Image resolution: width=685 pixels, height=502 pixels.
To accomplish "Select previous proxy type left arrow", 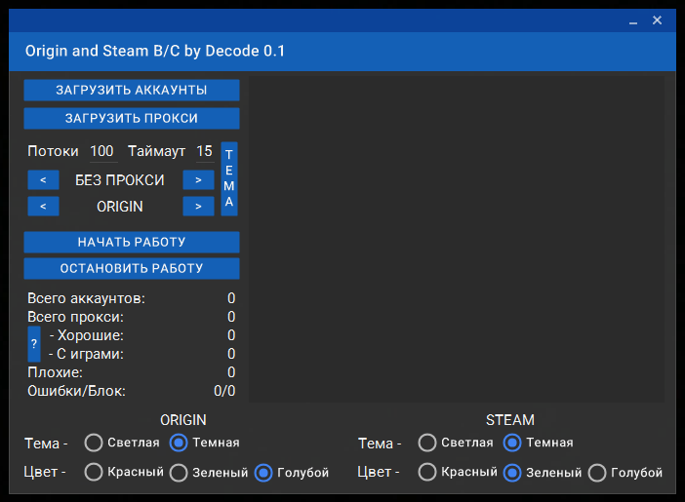I will tap(43, 180).
